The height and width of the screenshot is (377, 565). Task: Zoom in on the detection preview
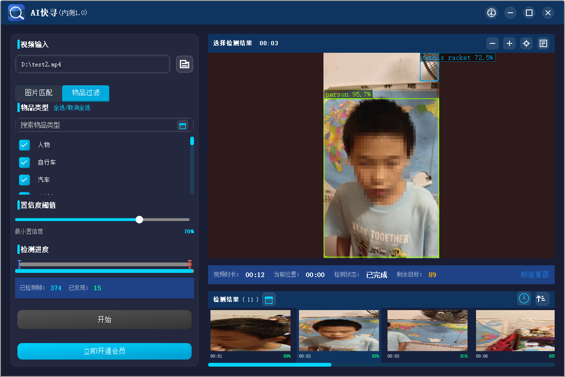[509, 43]
